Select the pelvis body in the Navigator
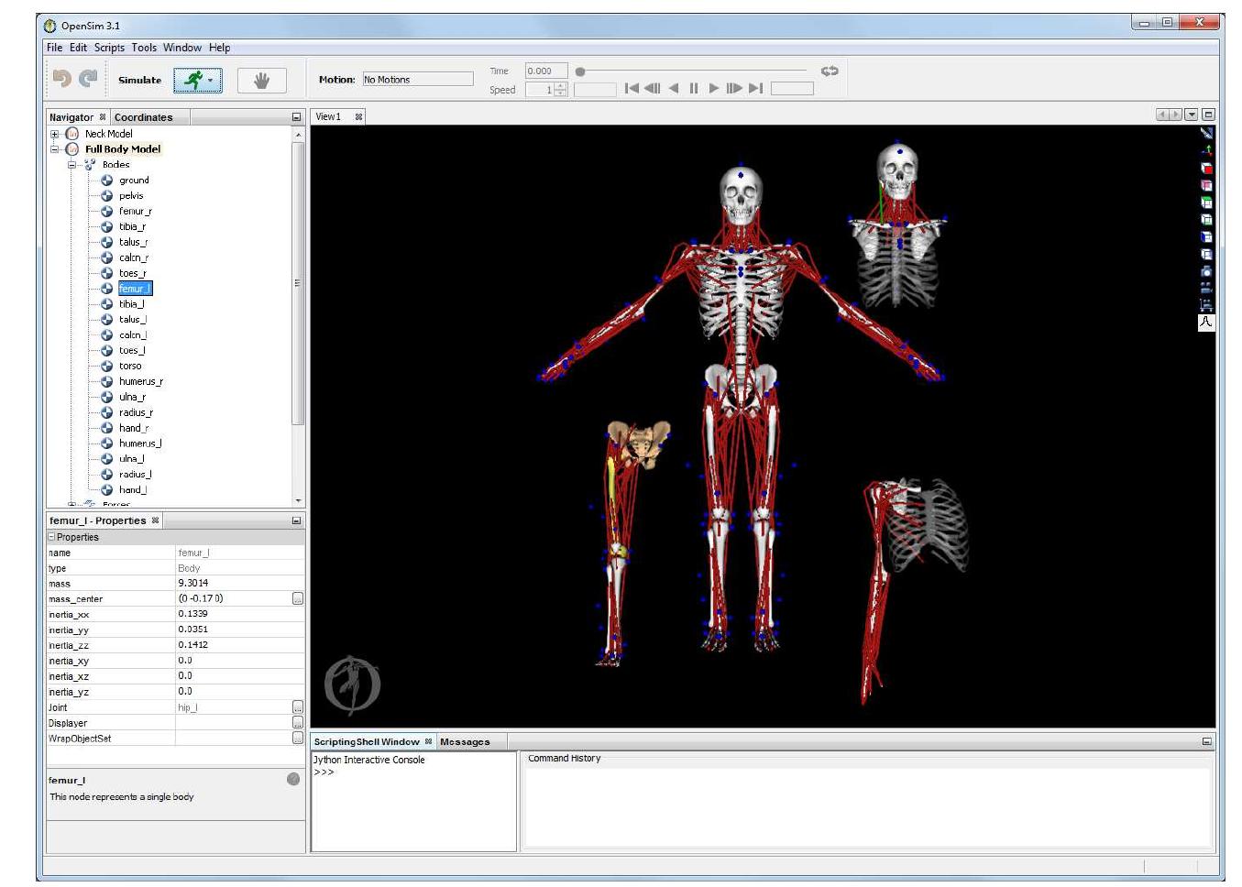 (133, 195)
